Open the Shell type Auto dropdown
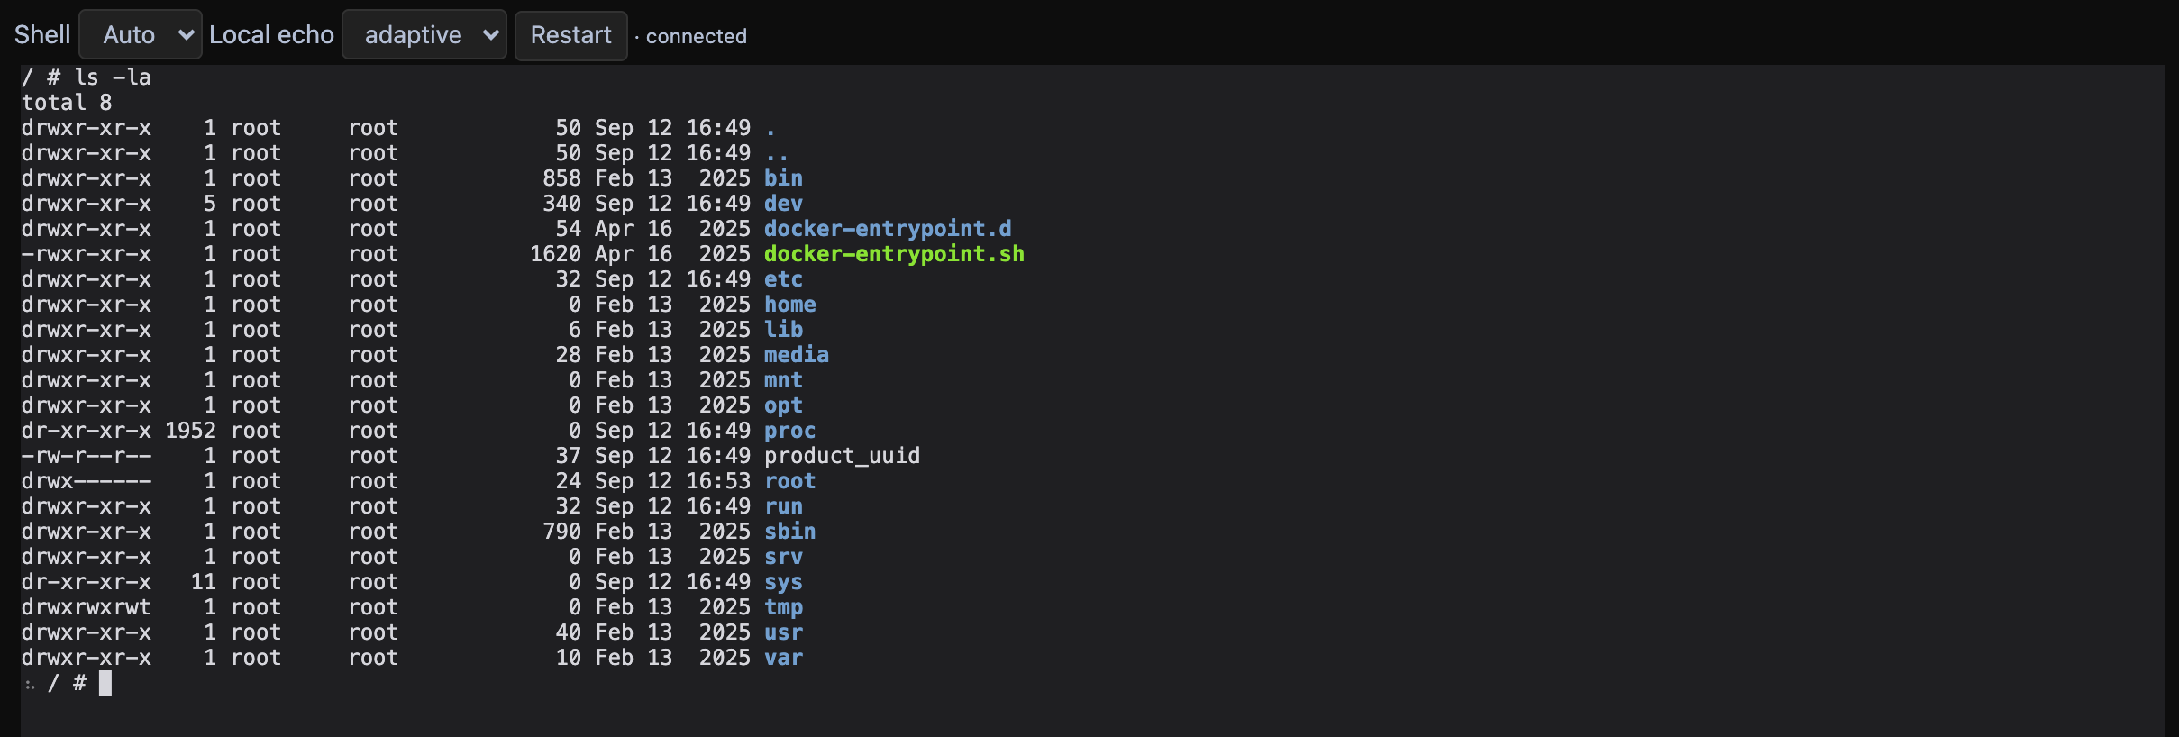 tap(141, 35)
